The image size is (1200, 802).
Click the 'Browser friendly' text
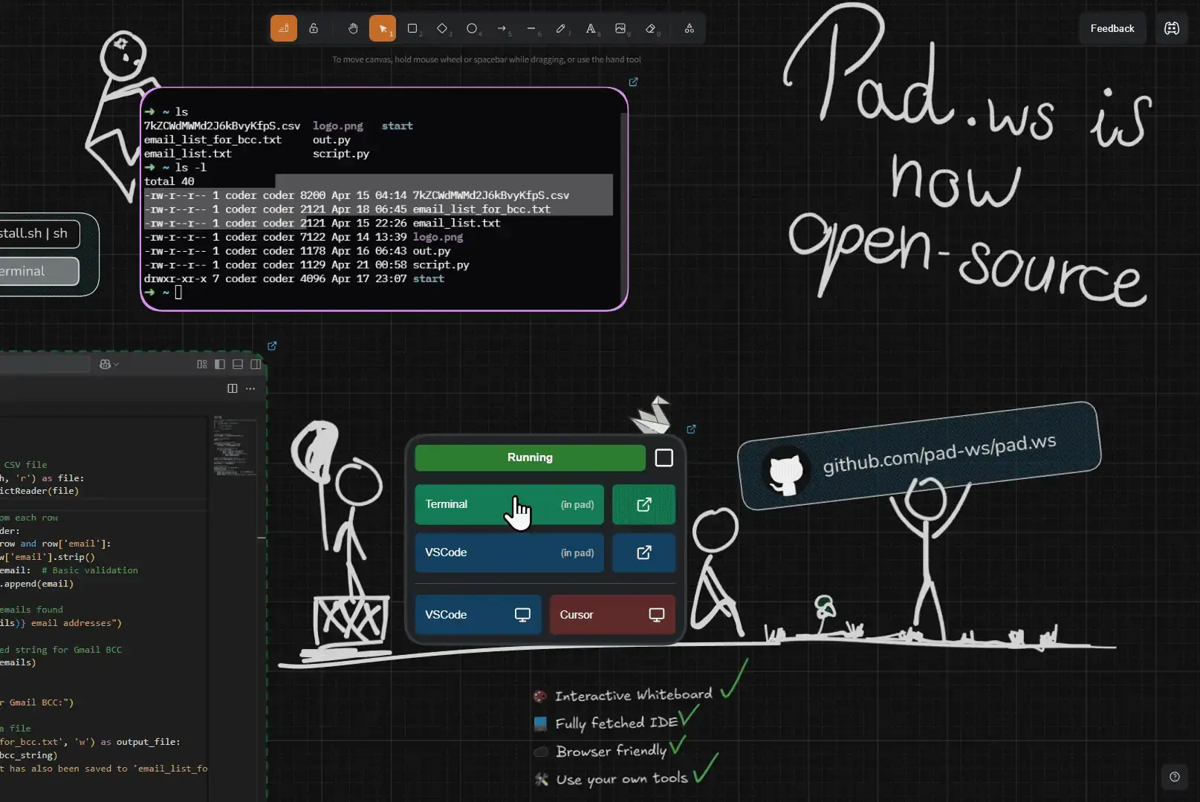611,751
